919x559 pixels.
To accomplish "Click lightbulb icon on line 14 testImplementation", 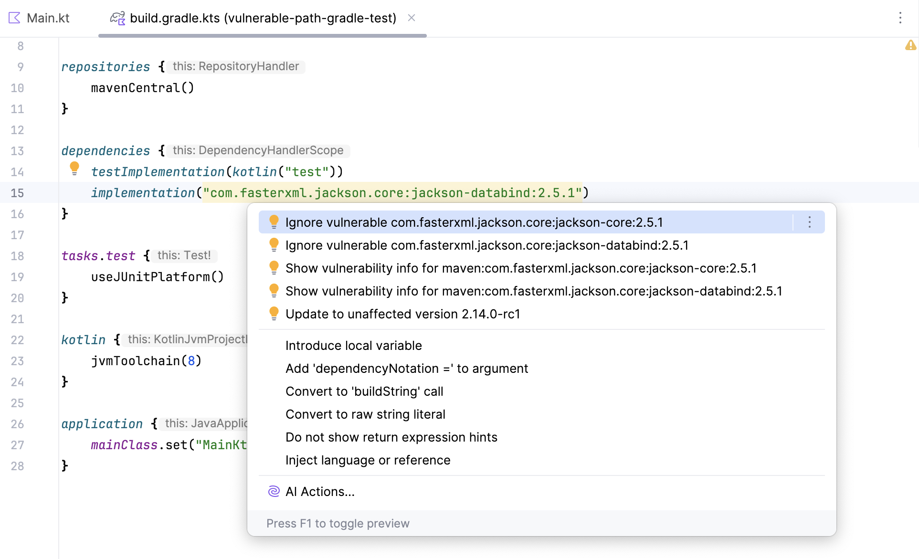I will coord(74,169).
